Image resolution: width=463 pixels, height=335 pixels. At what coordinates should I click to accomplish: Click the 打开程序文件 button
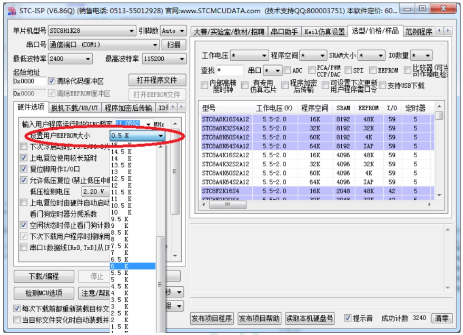point(157,80)
